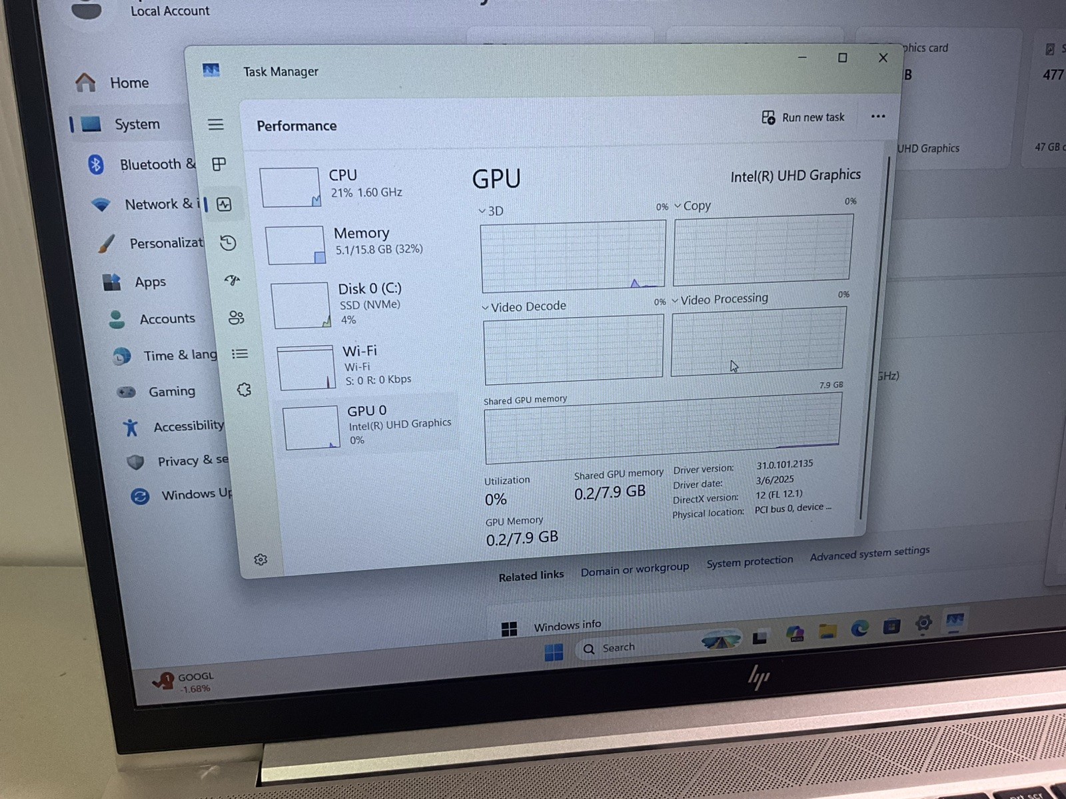Open the Windows Start button on taskbar
Screen dimensions: 1066x799
point(554,652)
